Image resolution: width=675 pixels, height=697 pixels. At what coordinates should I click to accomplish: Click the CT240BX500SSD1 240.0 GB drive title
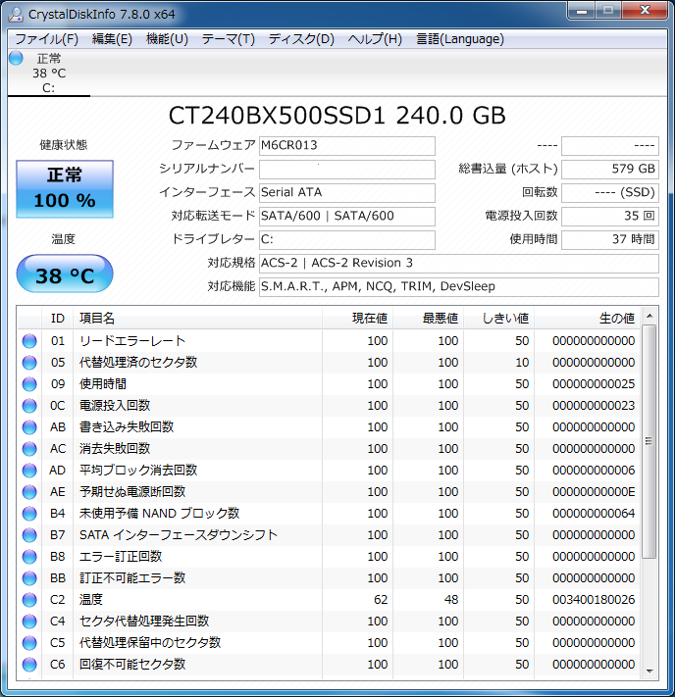click(x=337, y=116)
